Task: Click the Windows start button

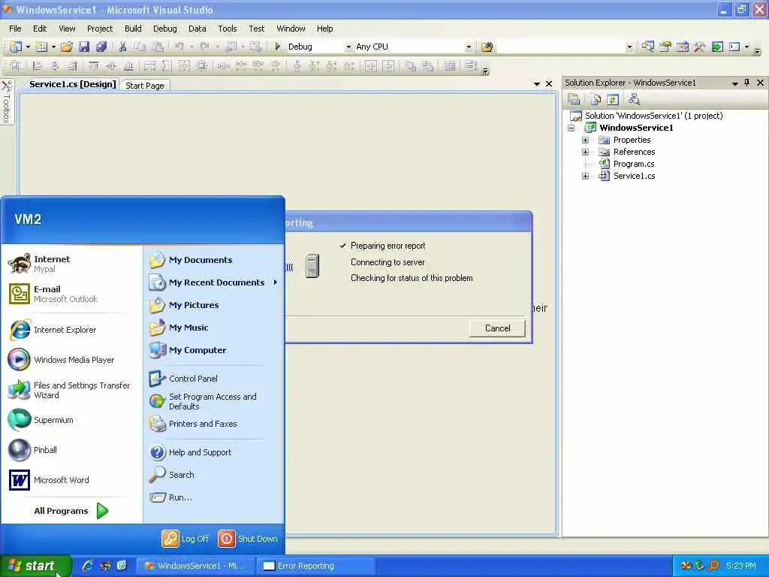Action: pos(35,566)
